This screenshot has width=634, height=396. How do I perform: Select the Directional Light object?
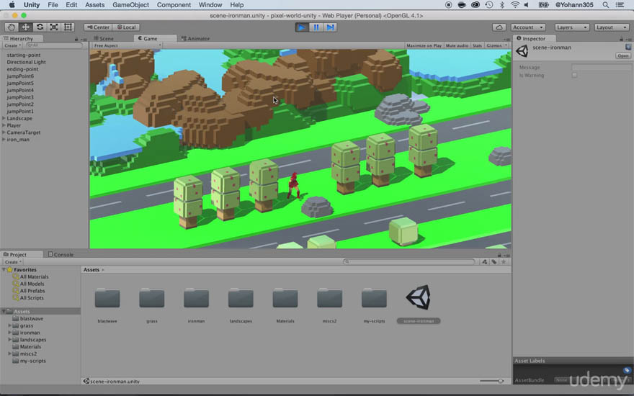click(x=26, y=62)
